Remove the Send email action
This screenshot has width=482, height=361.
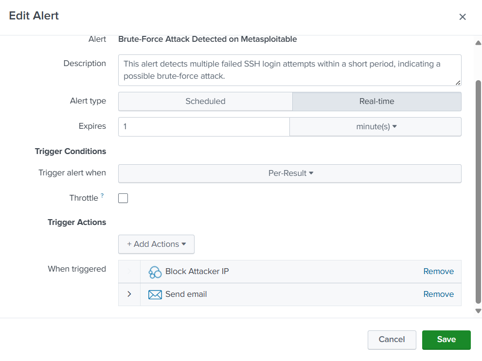438,294
